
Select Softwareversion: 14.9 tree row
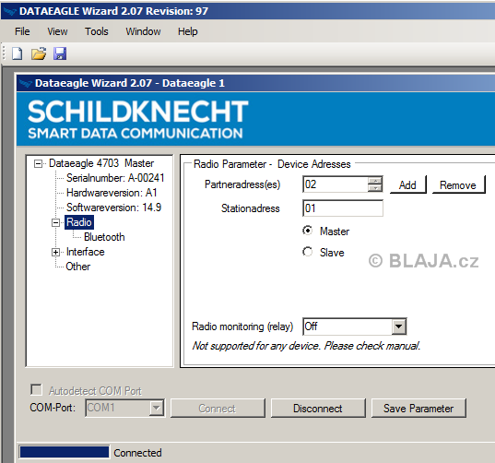pos(113,208)
